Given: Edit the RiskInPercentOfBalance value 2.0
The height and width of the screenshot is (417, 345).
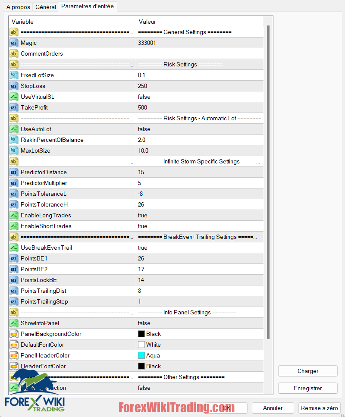Looking at the screenshot, I should click(200, 140).
